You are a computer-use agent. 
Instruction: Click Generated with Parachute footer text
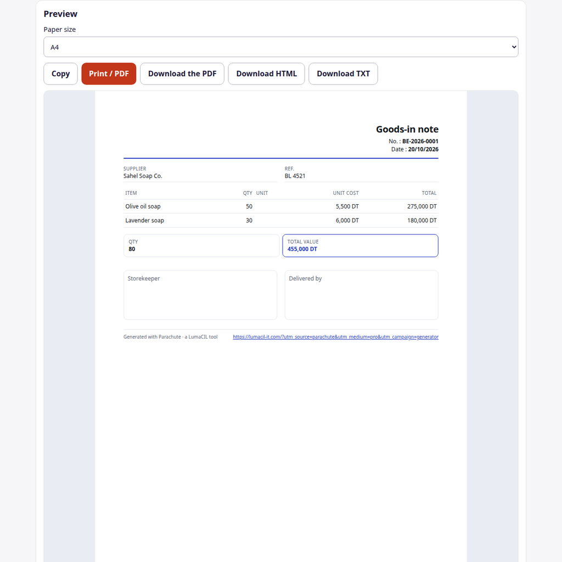click(170, 337)
